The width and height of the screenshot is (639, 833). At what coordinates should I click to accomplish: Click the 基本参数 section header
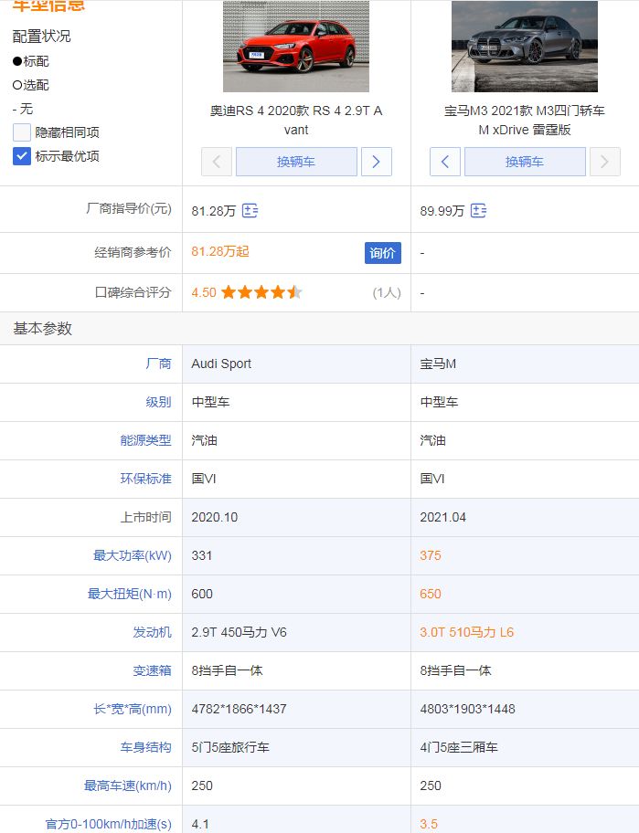(43, 329)
